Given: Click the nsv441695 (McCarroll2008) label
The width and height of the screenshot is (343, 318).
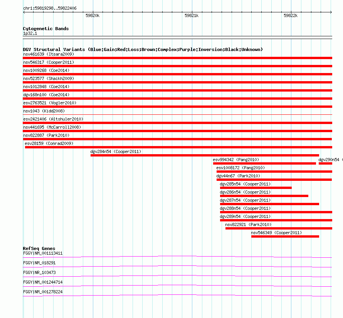Looking at the screenshot, I should [x=52, y=127].
